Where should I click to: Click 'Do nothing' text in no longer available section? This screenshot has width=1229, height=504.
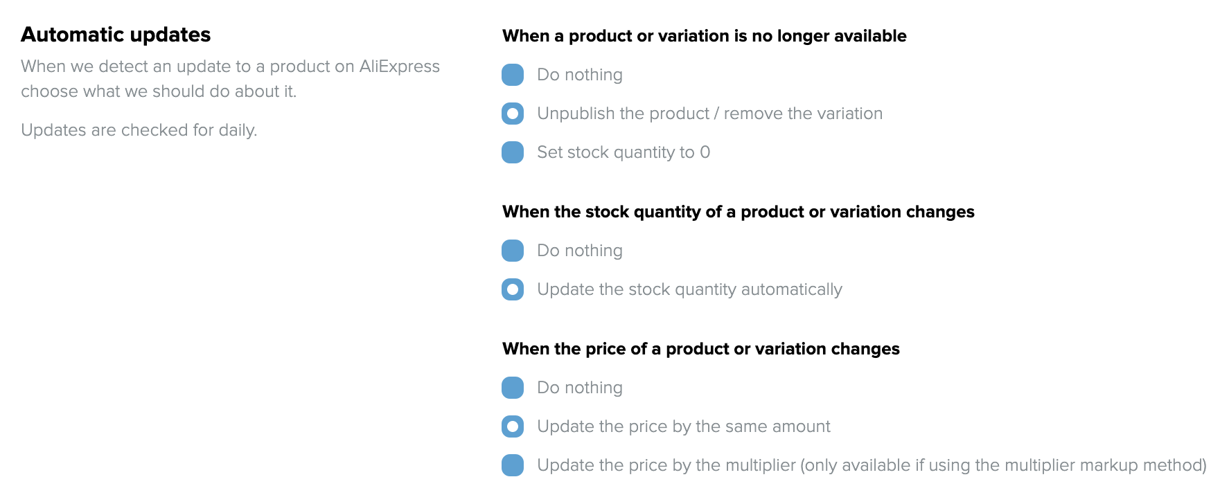pyautogui.click(x=580, y=75)
